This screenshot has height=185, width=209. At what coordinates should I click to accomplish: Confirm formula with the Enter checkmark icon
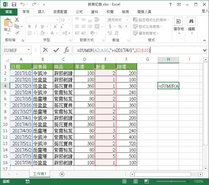56,50
